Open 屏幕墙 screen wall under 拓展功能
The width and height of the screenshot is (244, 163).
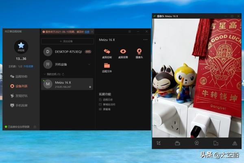click(x=105, y=109)
